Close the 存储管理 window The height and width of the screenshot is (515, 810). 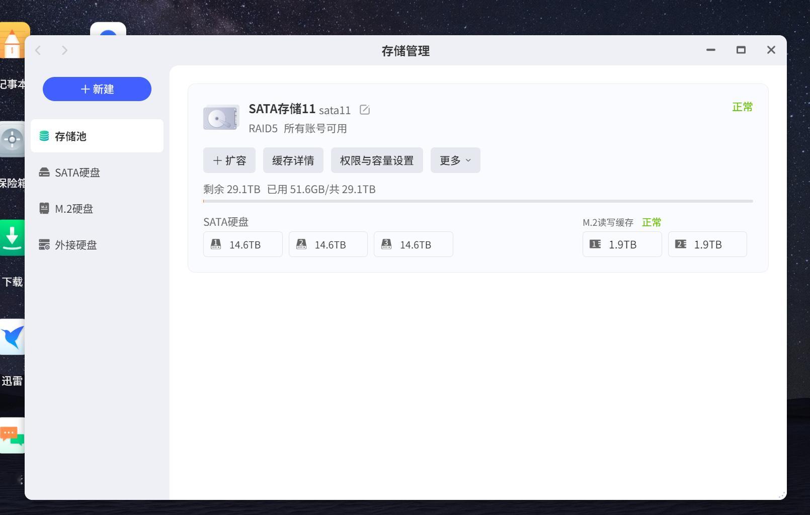tap(771, 50)
